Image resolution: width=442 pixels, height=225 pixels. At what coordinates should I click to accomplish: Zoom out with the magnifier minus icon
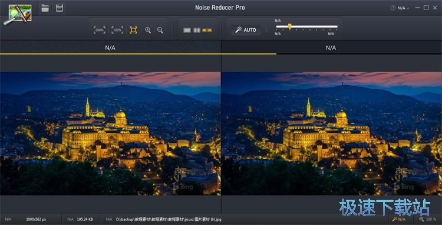tap(160, 30)
